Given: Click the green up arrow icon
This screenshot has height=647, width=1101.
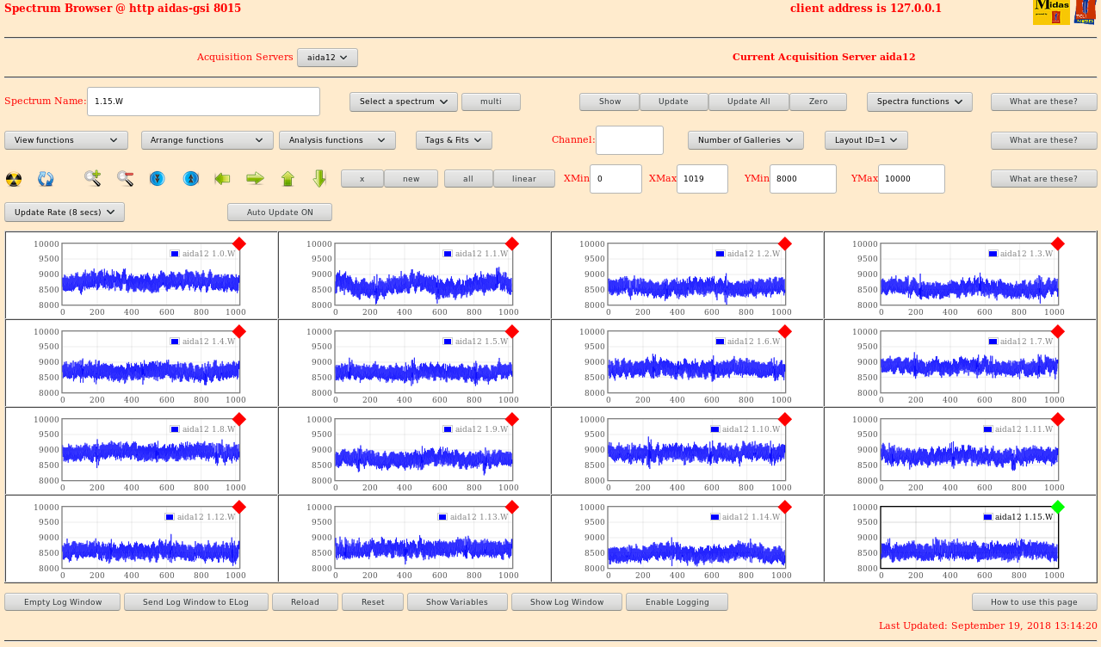Looking at the screenshot, I should pyautogui.click(x=288, y=179).
